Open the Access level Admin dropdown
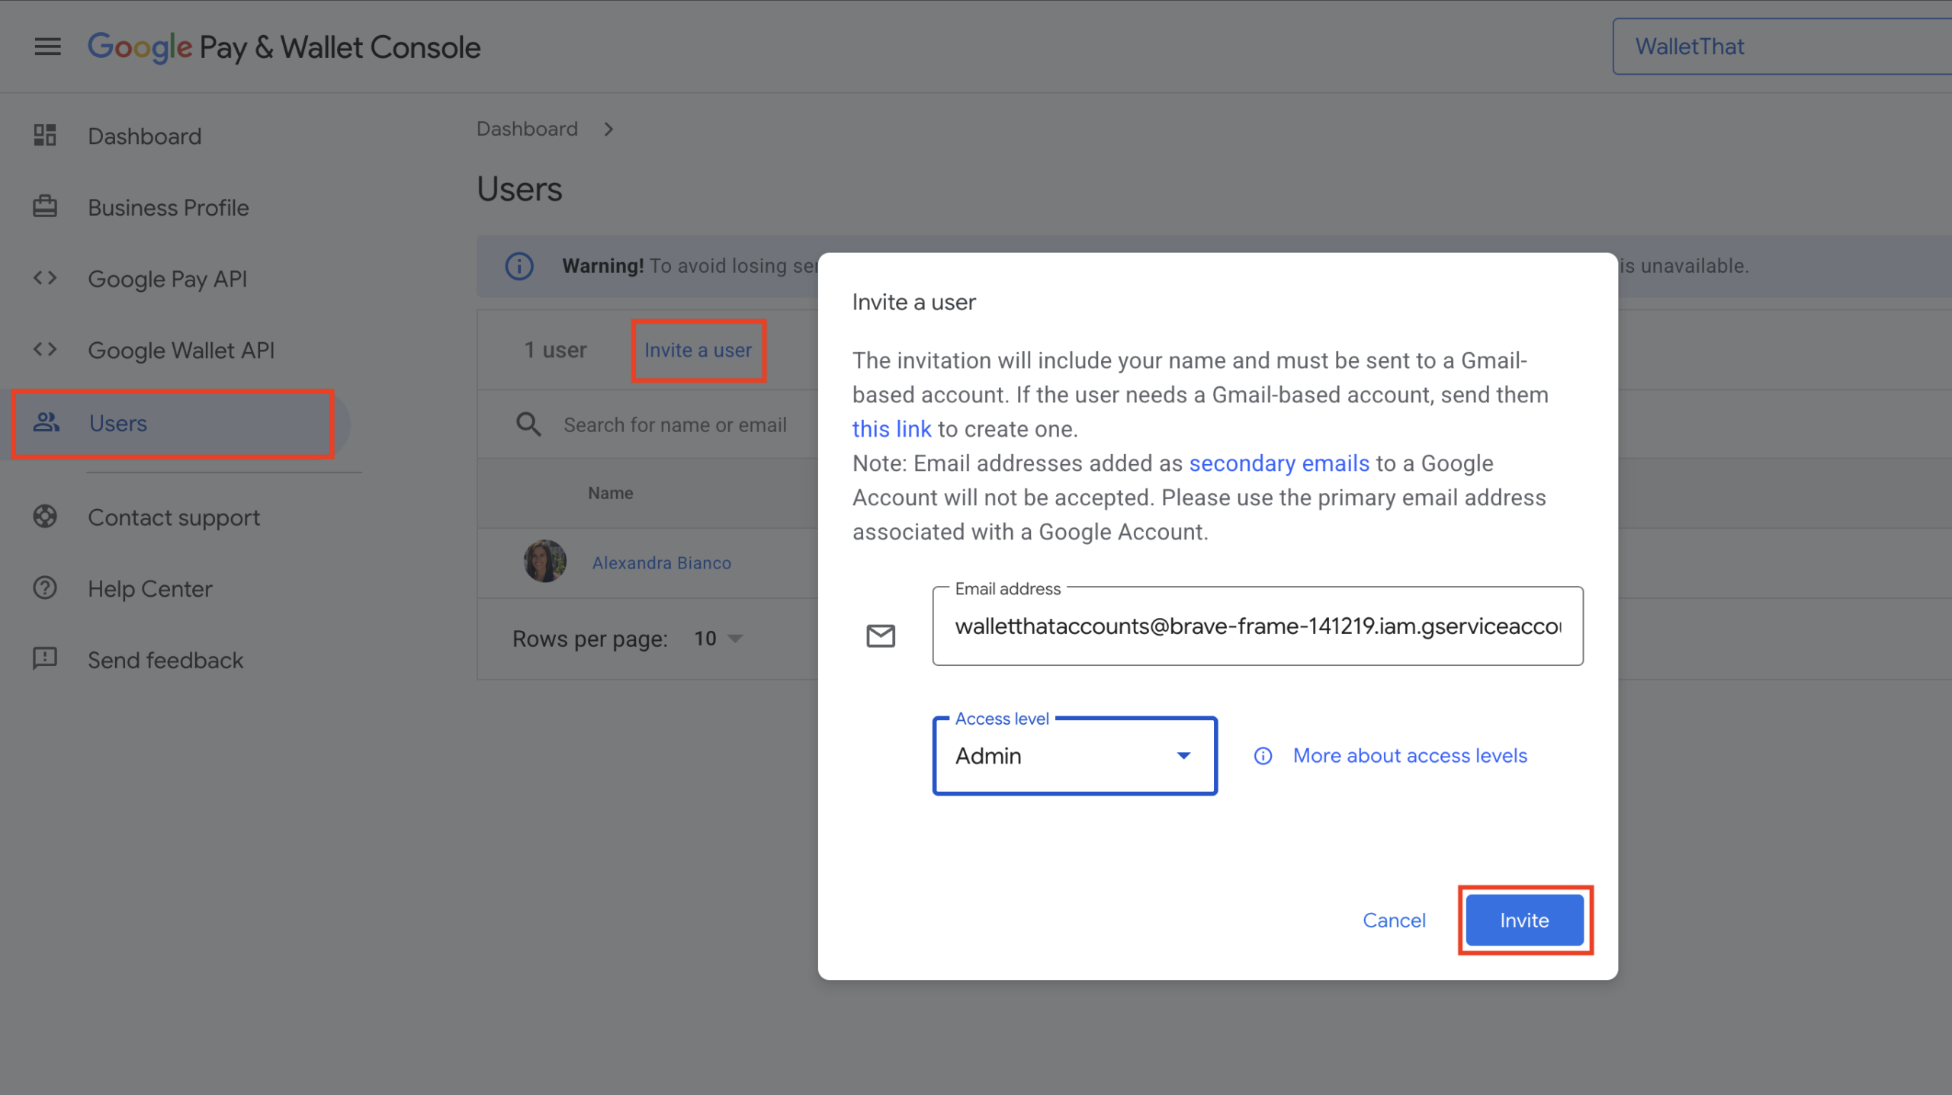The height and width of the screenshot is (1095, 1952). click(x=1074, y=756)
